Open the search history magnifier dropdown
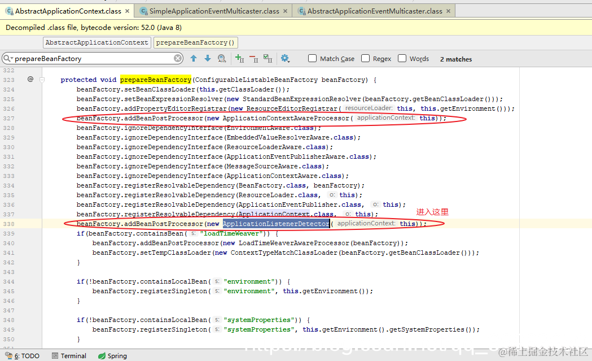Image resolution: width=592 pixels, height=361 pixels. [x=8, y=59]
